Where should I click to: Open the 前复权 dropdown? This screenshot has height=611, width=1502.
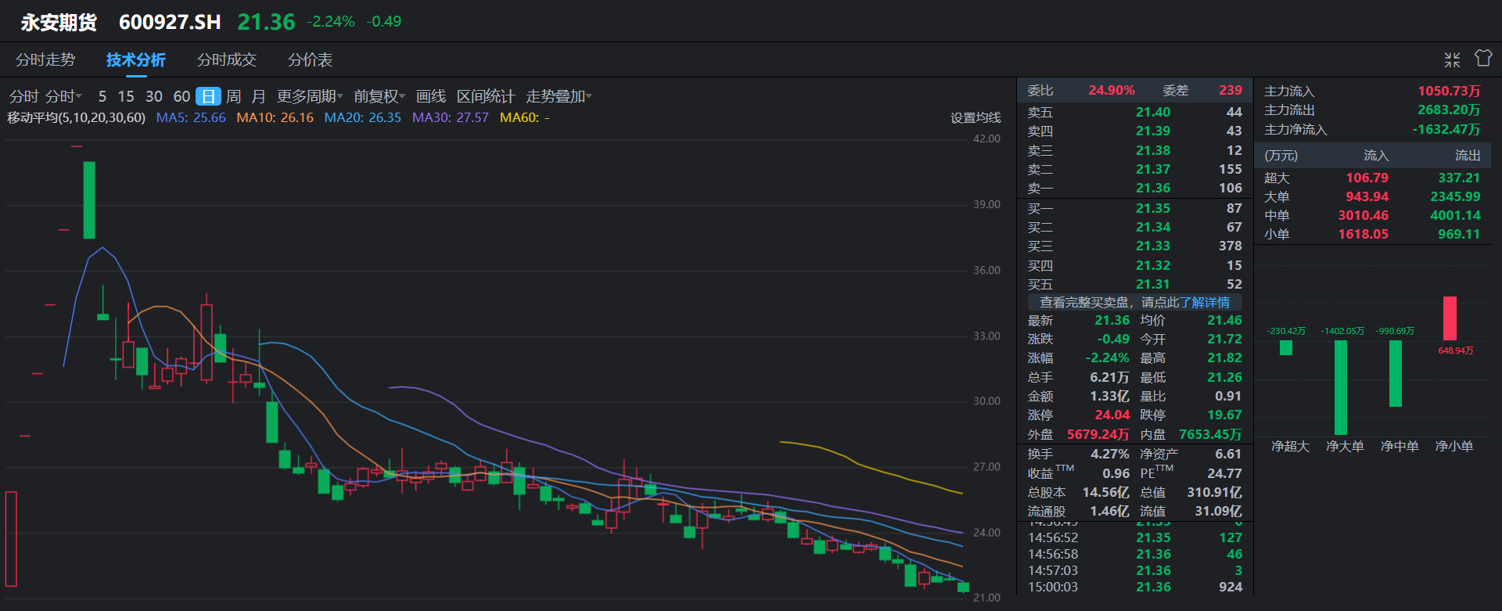click(379, 96)
